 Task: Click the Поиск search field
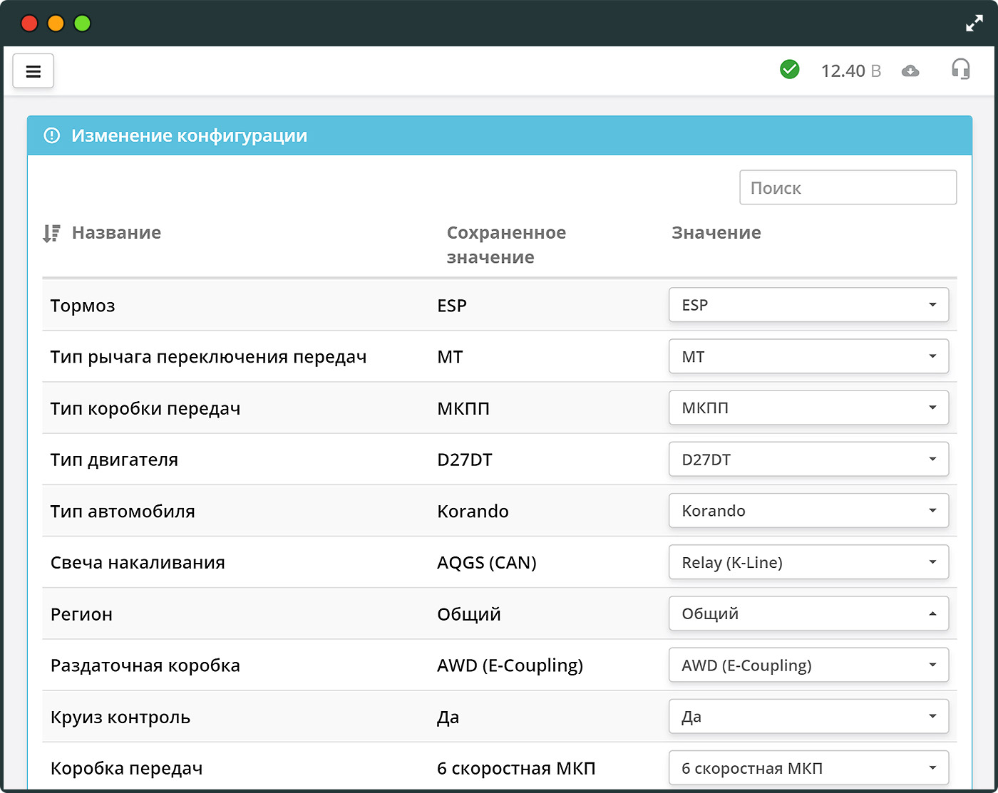pyautogui.click(x=848, y=187)
